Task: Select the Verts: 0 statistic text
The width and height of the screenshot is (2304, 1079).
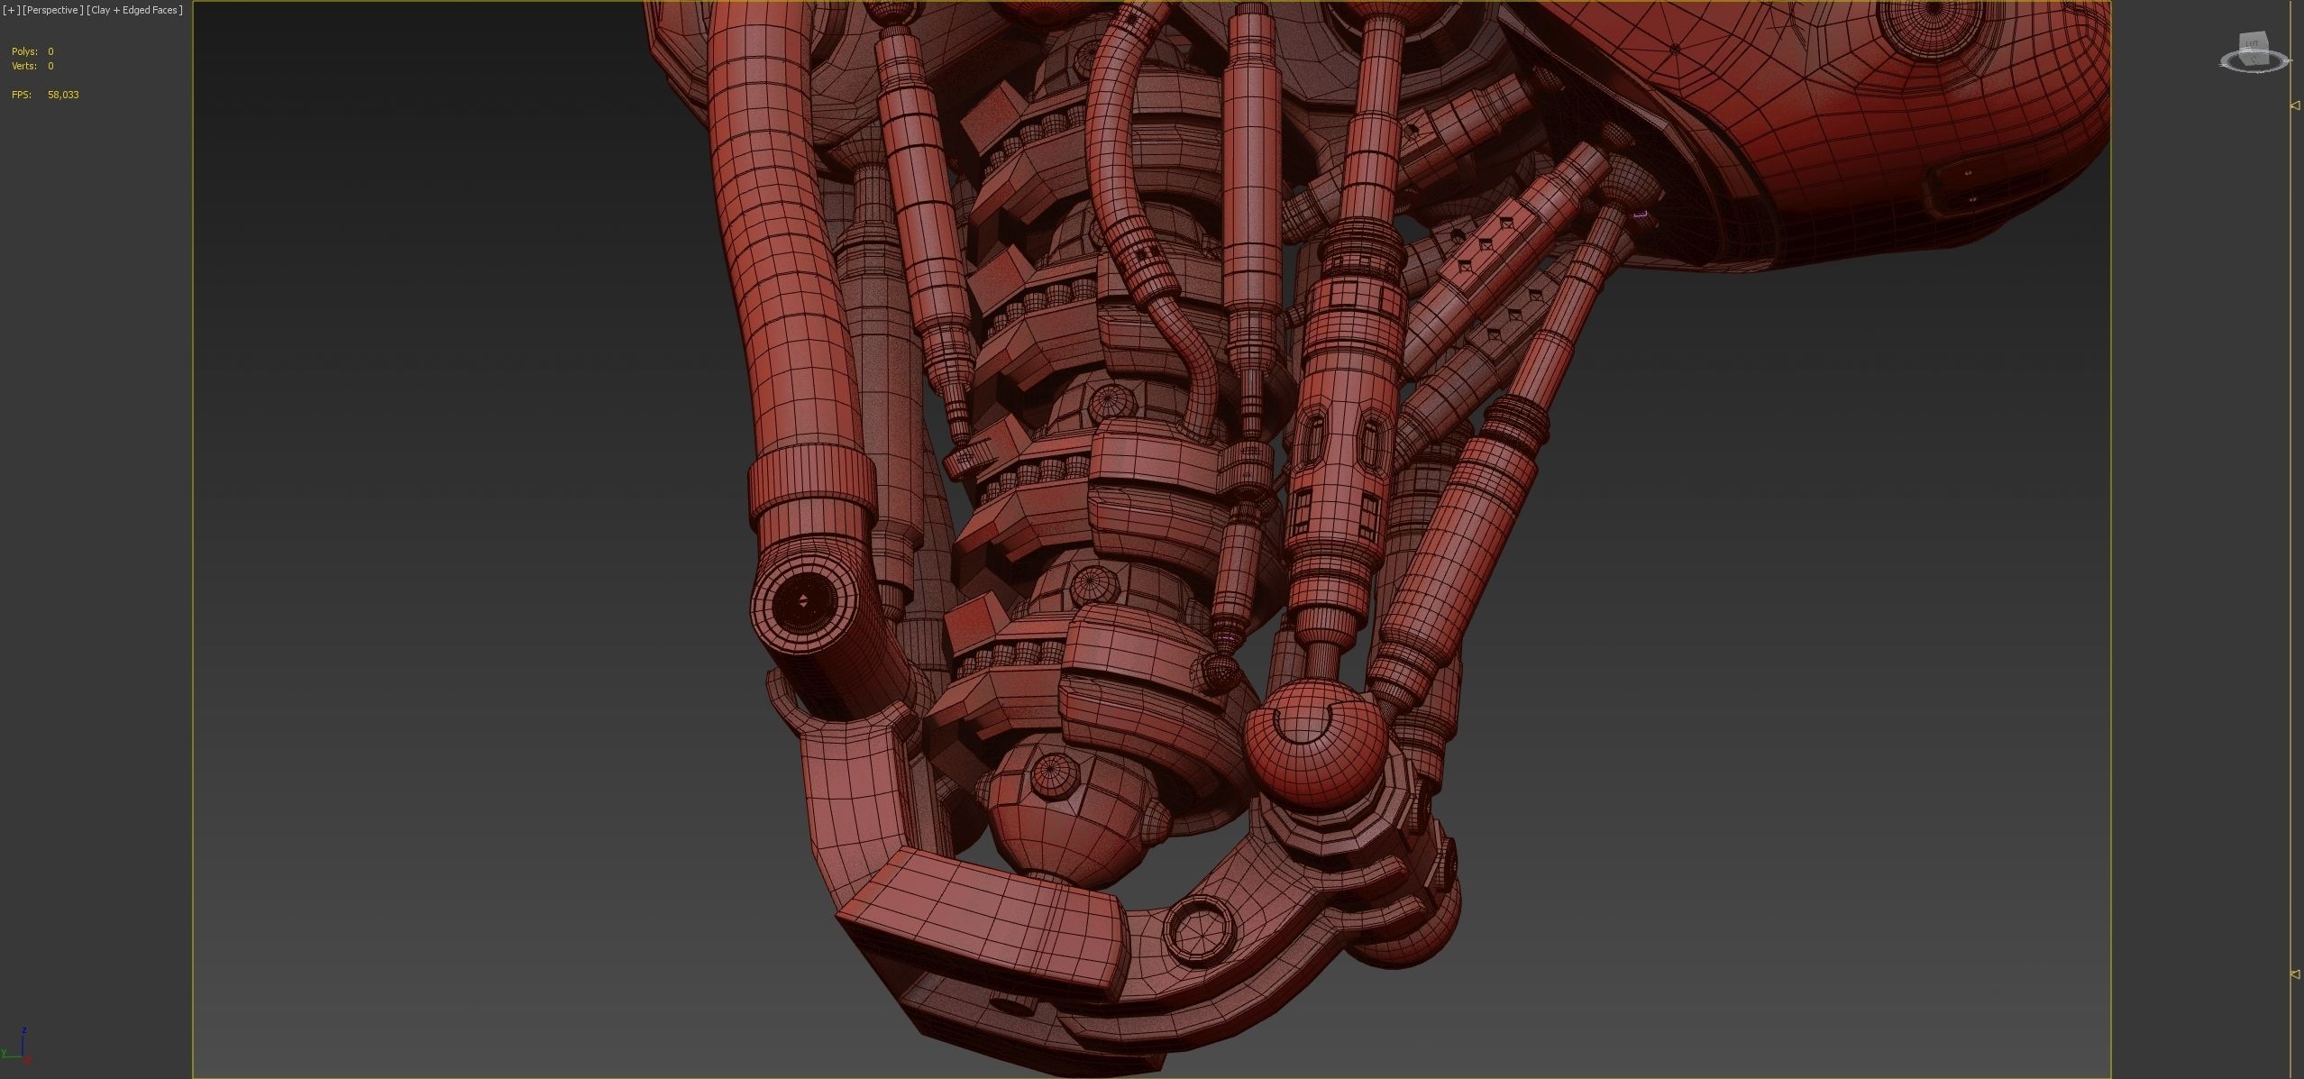Action: point(32,66)
